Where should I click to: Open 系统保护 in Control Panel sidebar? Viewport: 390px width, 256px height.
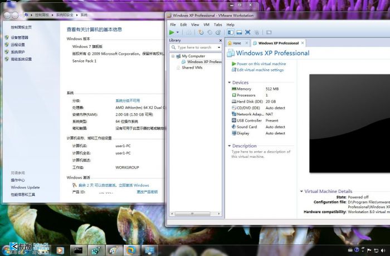[x=18, y=52]
